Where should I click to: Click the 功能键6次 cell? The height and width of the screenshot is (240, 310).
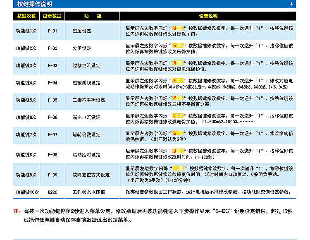pyautogui.click(x=26, y=118)
